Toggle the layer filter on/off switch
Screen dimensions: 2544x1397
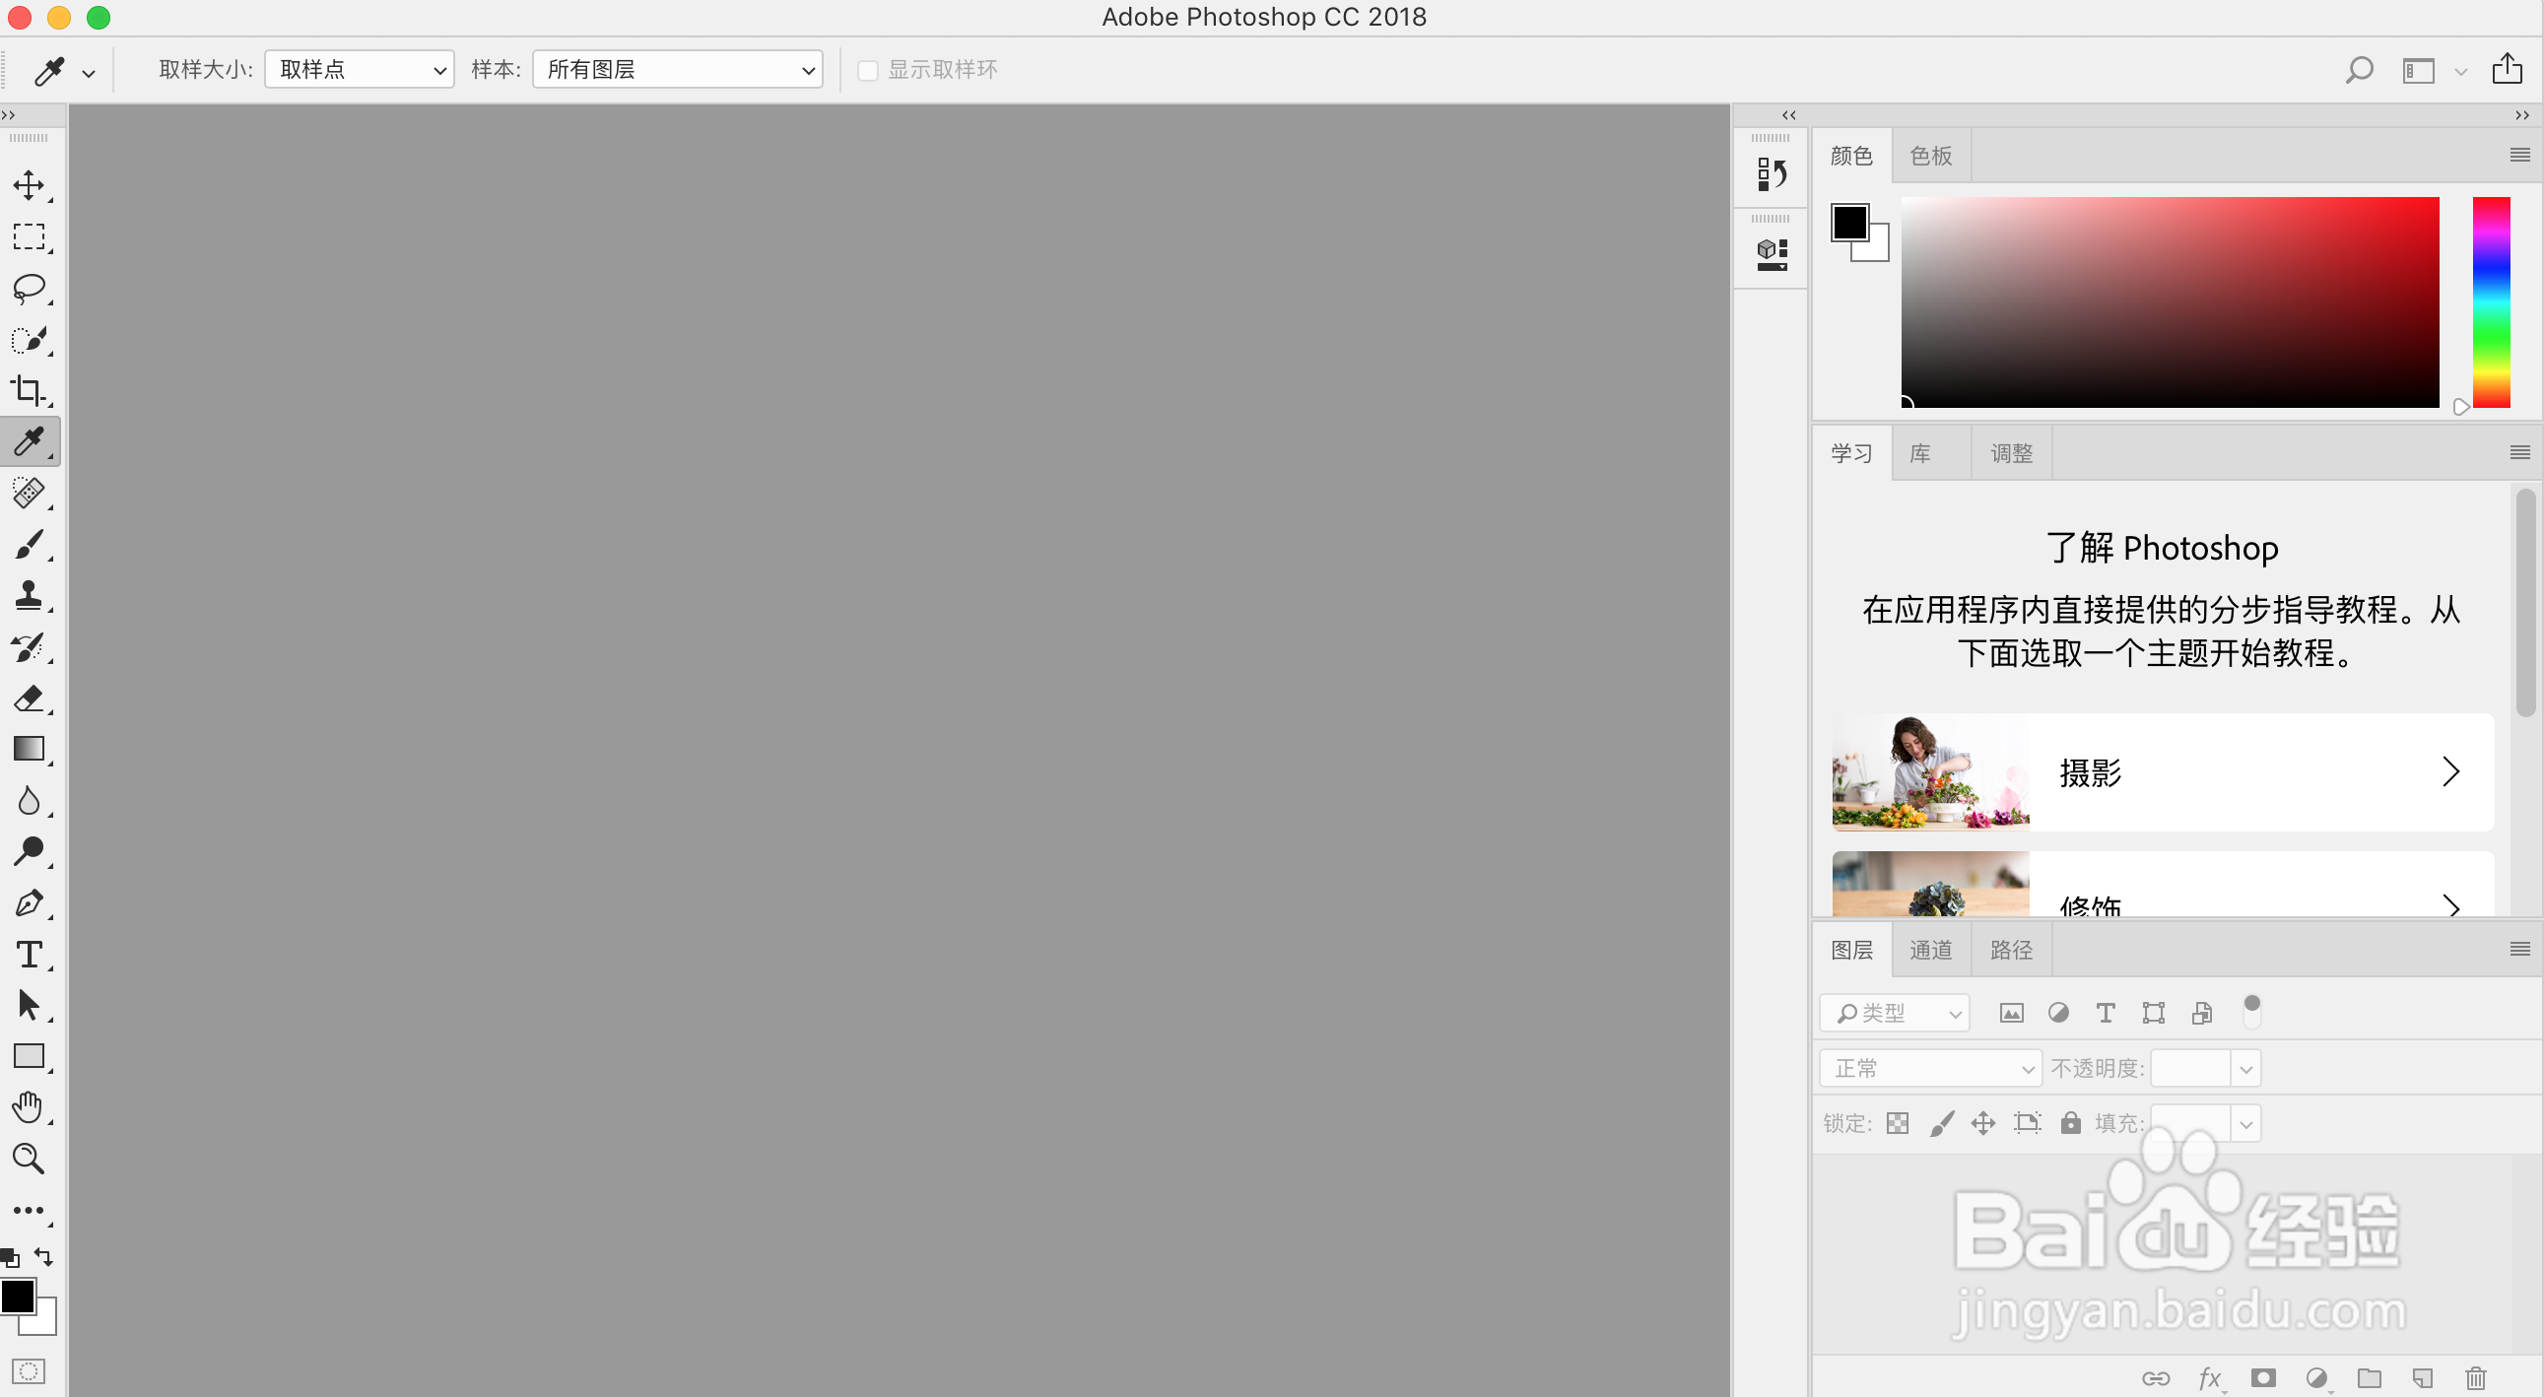click(x=2251, y=1011)
